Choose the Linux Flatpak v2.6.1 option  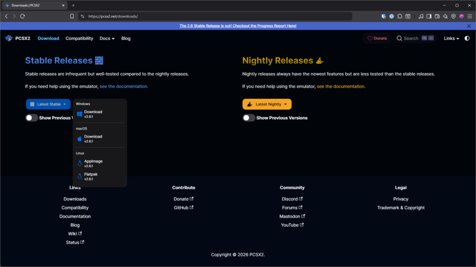pyautogui.click(x=91, y=176)
